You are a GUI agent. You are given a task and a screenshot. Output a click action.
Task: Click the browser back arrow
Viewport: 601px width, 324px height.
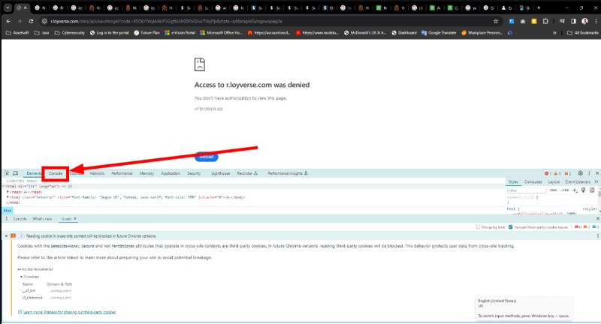[7, 21]
